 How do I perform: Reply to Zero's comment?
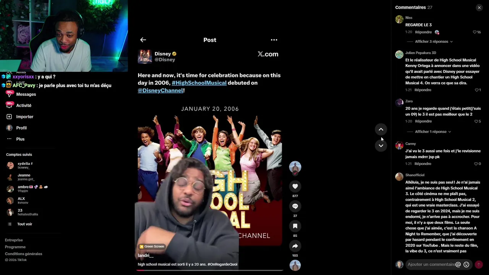click(x=423, y=121)
